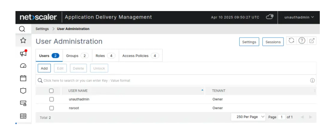Image resolution: width=328 pixels, height=131 pixels.
Task: Sort by USER NAME ascending arrow
Action: tap(202, 90)
